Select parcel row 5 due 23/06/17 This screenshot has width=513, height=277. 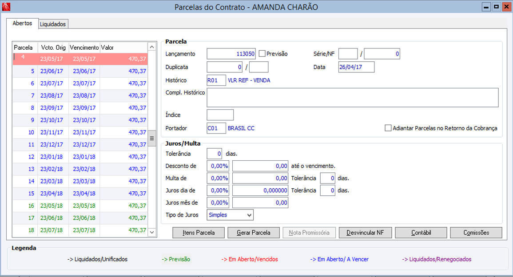pos(80,71)
